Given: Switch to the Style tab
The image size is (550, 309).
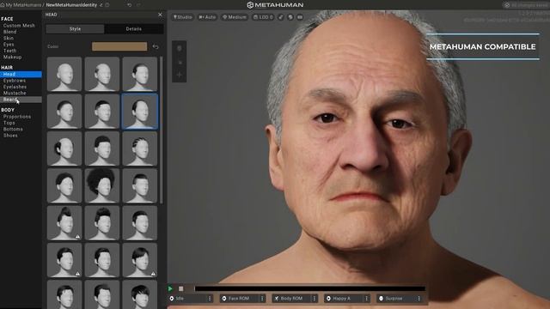Looking at the screenshot, I should click(x=75, y=29).
